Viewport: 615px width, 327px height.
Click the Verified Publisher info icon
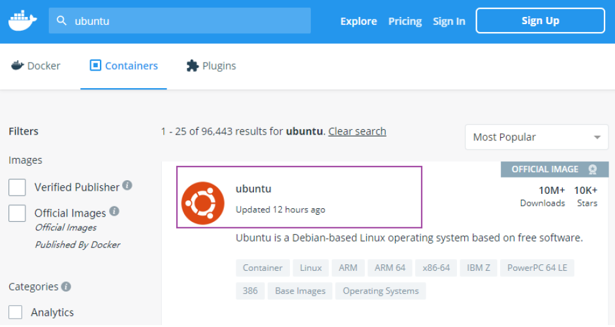(127, 185)
